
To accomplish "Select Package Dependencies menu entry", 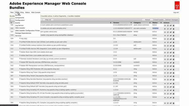I will click(23, 33).
